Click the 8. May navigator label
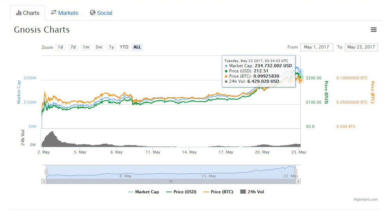 tap(126, 176)
